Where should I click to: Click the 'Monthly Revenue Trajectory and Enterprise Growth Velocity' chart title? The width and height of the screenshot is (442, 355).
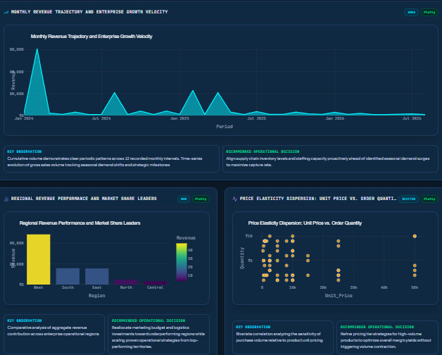91,37
